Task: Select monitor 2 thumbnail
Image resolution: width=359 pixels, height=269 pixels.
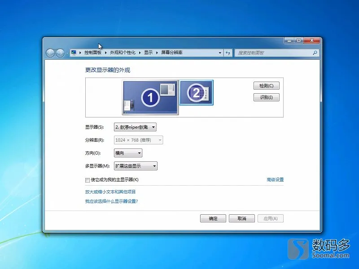Action: pos(196,92)
